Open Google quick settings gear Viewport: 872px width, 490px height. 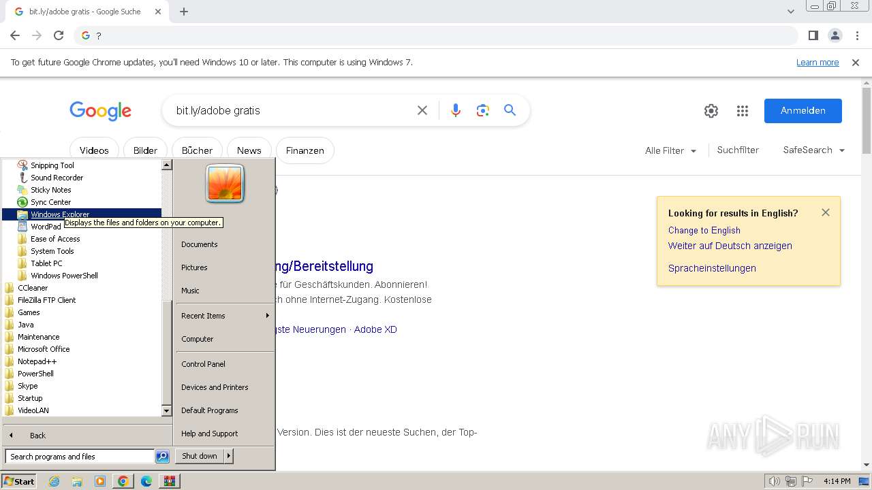711,111
